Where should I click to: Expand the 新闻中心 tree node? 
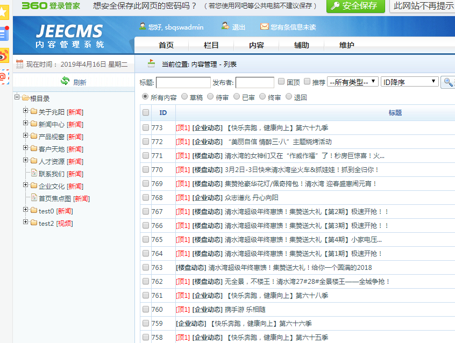coord(26,124)
